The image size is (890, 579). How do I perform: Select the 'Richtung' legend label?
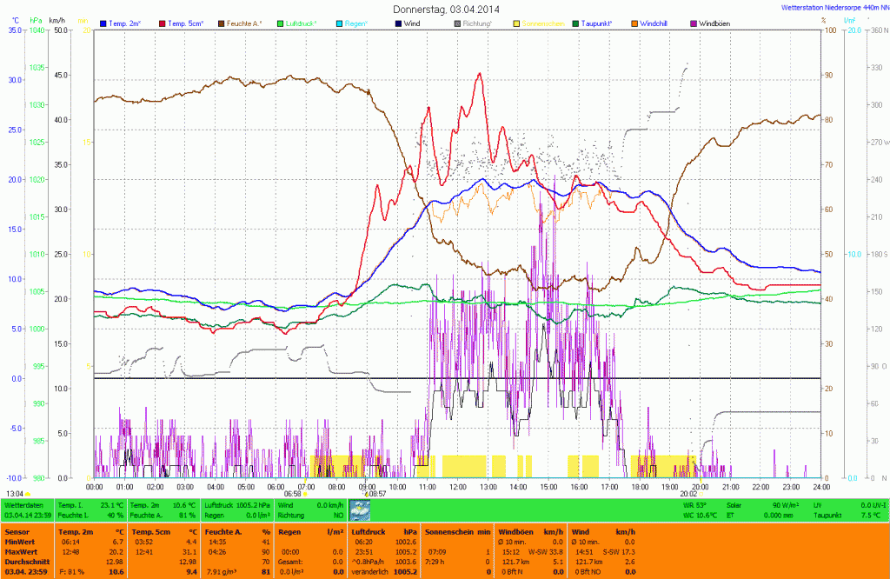(478, 23)
